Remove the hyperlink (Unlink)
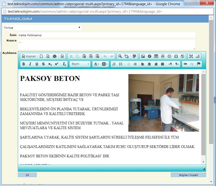The image size is (216, 186). click(192, 64)
